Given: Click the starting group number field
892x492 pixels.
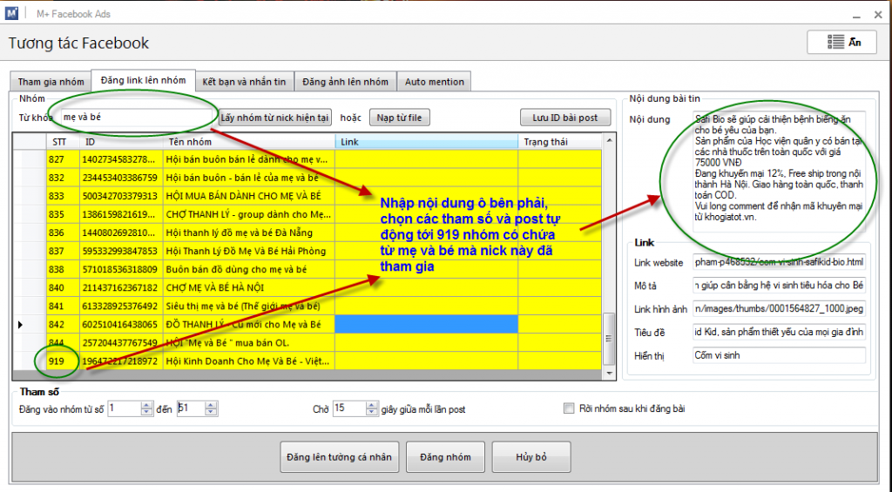Looking at the screenshot, I should [124, 408].
